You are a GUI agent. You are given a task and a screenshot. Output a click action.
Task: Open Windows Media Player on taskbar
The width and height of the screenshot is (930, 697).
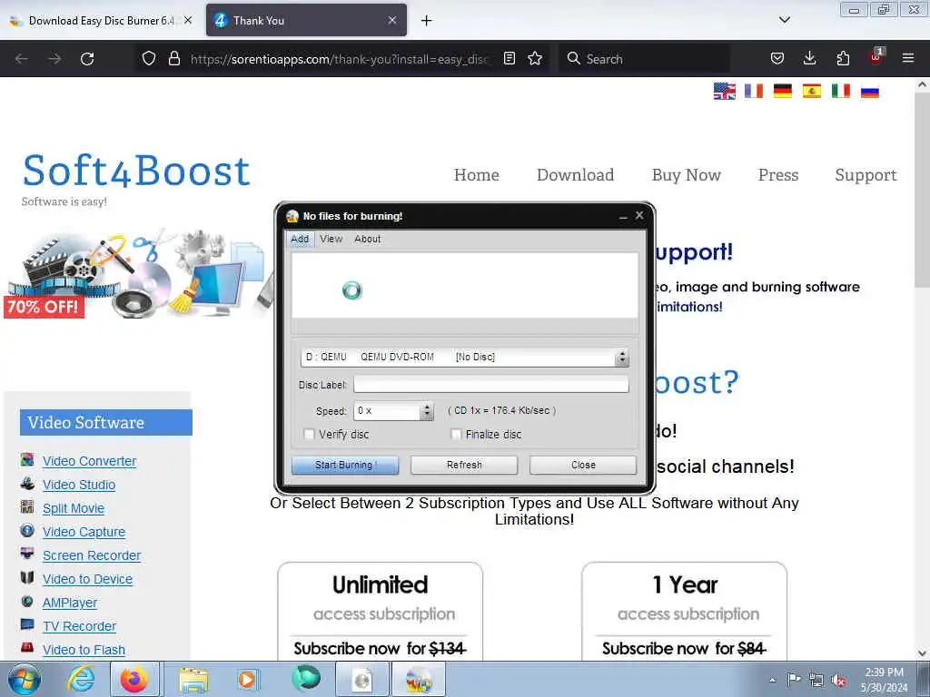(x=248, y=679)
